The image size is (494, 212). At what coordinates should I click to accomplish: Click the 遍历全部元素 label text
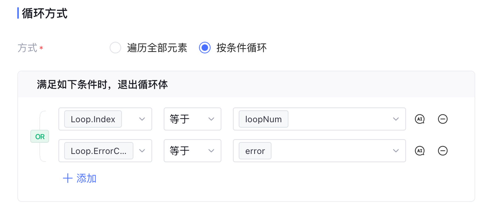[157, 48]
